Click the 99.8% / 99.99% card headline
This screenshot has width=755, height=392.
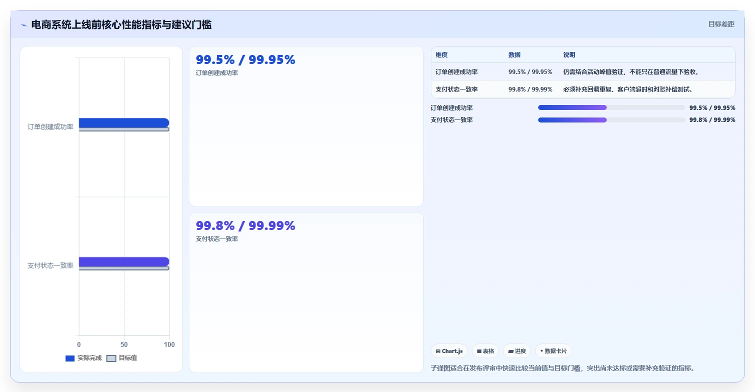(245, 226)
